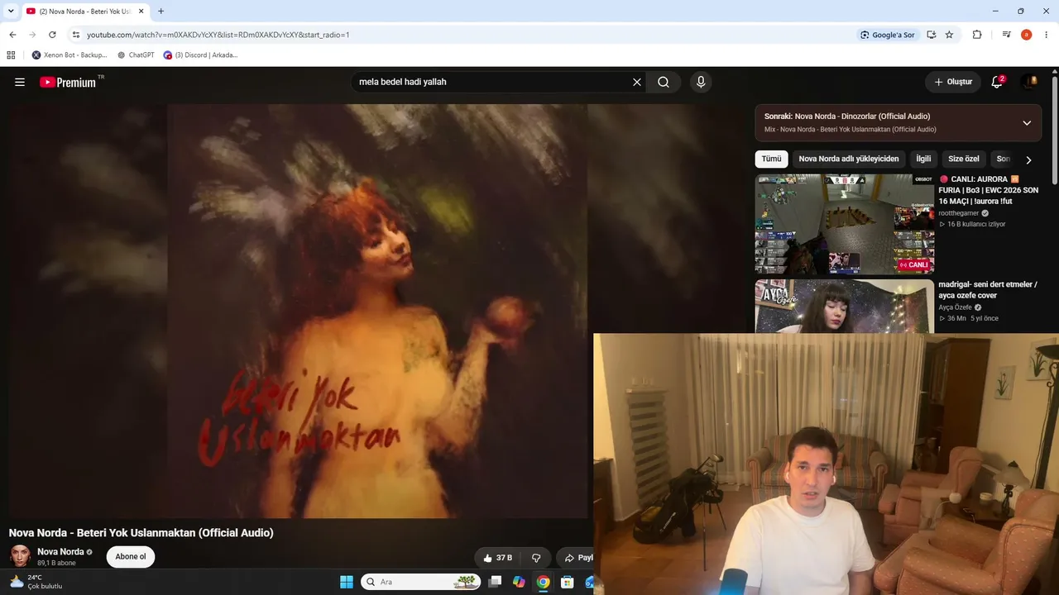Open madrigal seni dert etmeler thumbnail
This screenshot has height=595, width=1059.
[x=845, y=307]
